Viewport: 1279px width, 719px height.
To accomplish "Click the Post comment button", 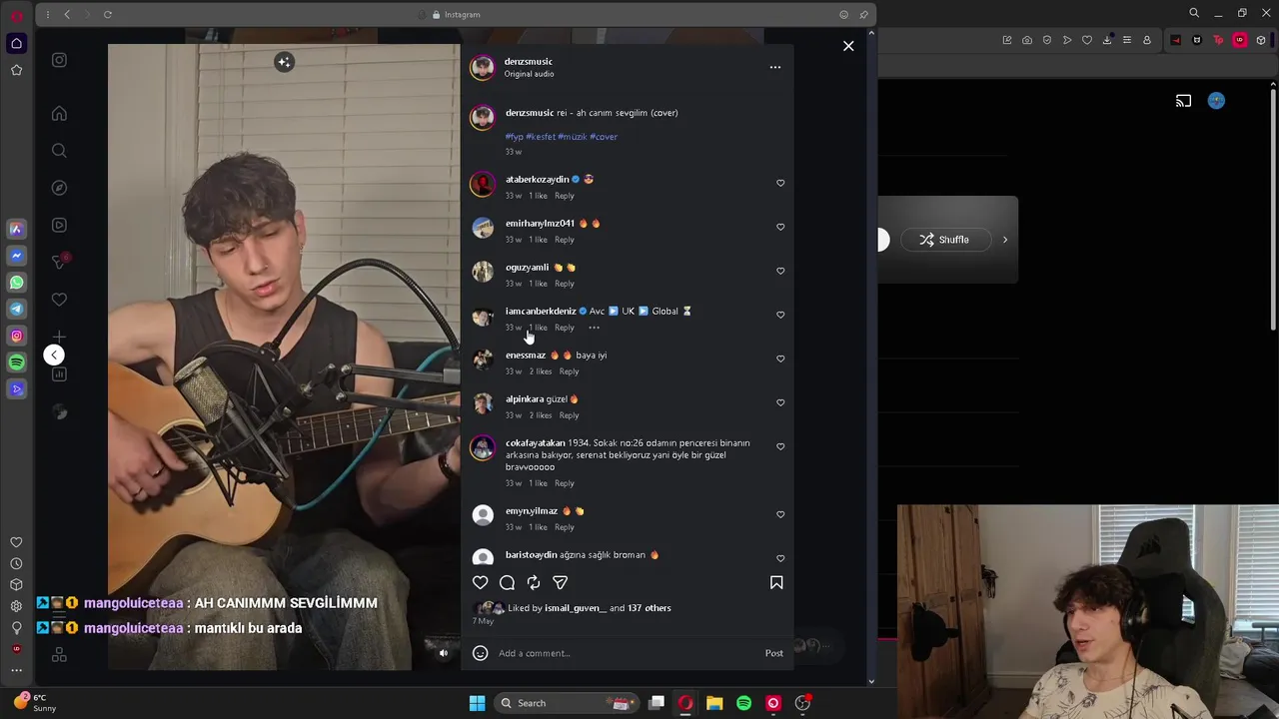I will point(774,653).
